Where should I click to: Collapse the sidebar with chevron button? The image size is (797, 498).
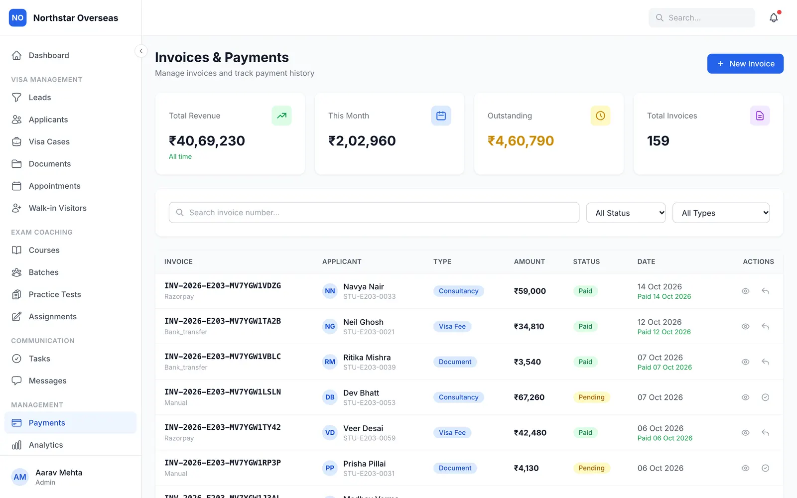(x=141, y=51)
